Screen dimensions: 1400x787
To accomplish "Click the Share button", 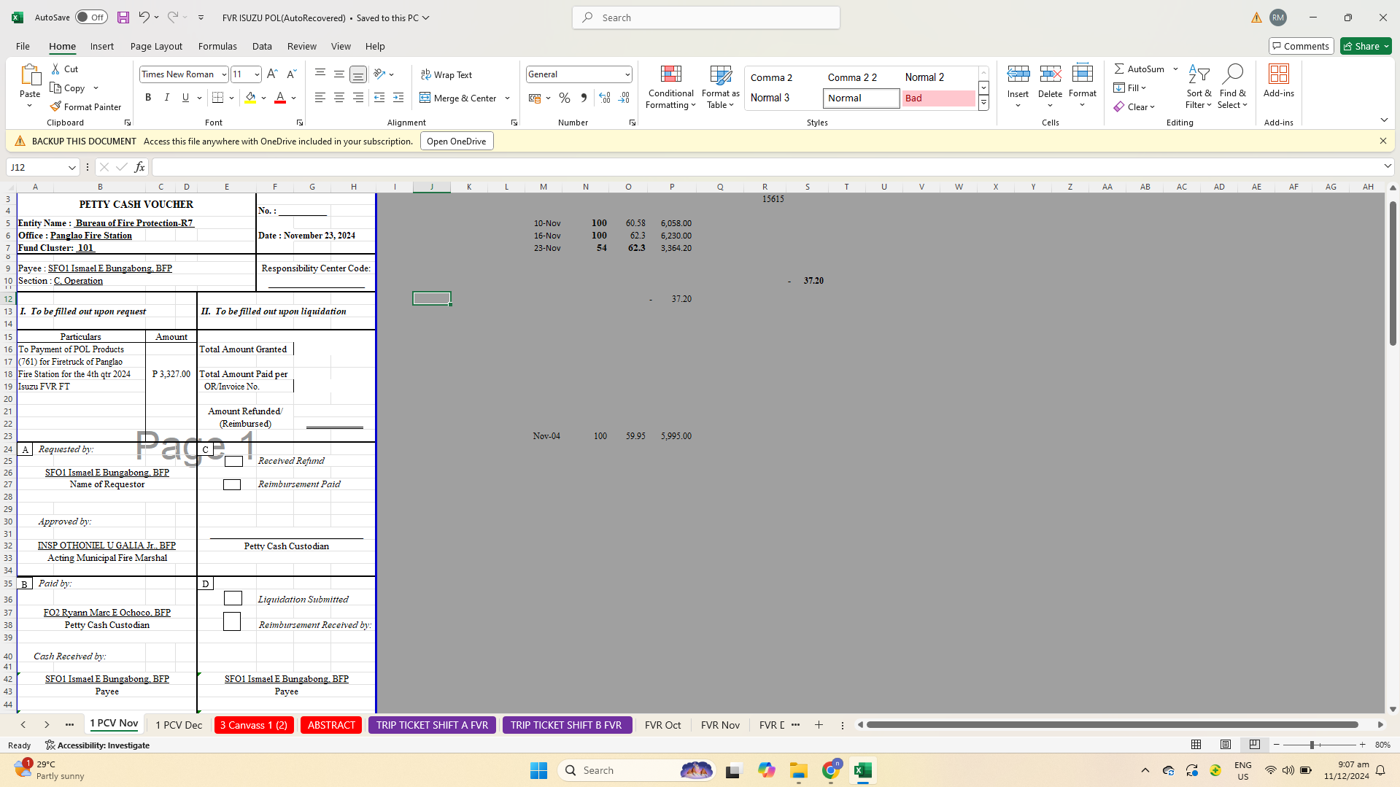I will pyautogui.click(x=1366, y=46).
